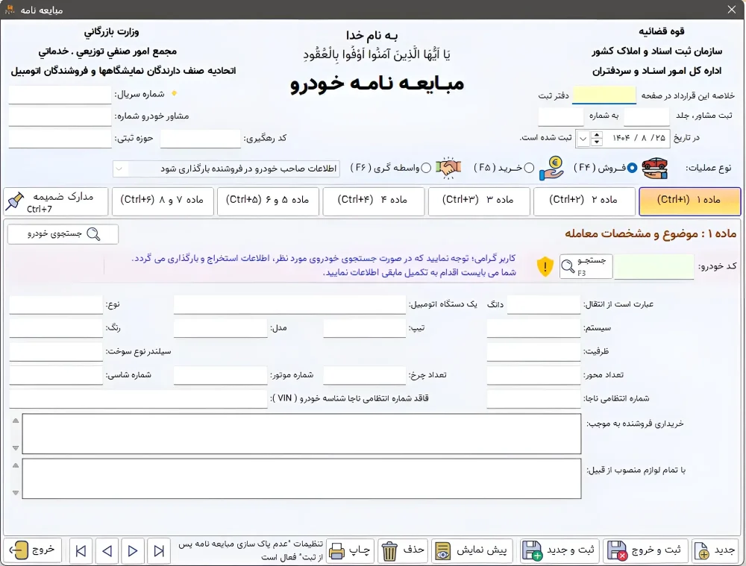This screenshot has height=566, width=746.
Task: Click the با تمام لوازم منصوب text area
Action: (301, 479)
